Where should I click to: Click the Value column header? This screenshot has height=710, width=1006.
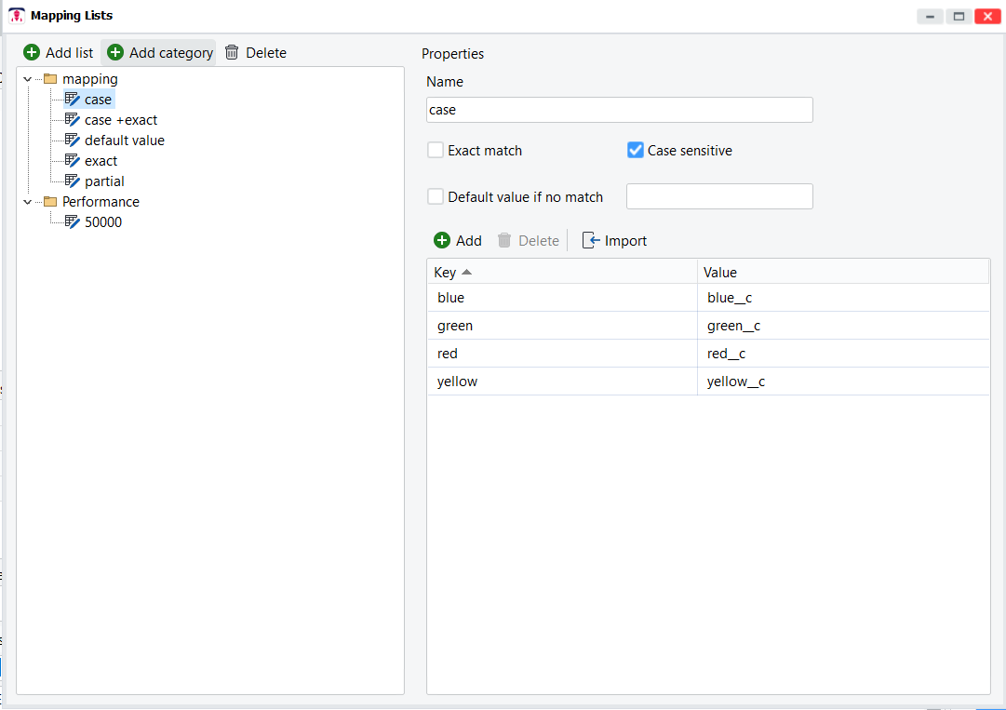[x=720, y=273]
